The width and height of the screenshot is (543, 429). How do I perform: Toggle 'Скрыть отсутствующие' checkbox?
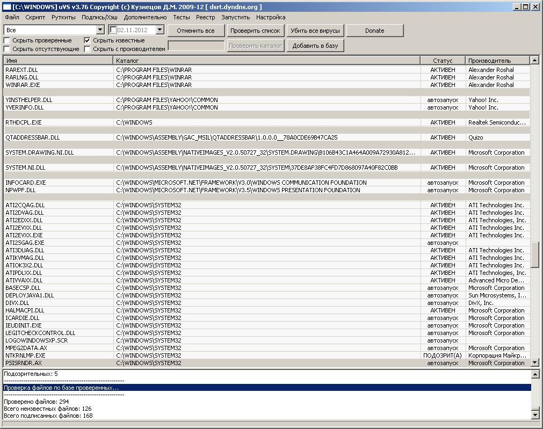pyautogui.click(x=6, y=49)
